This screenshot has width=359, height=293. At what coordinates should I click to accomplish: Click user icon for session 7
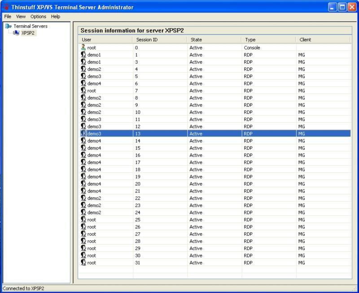(x=83, y=90)
